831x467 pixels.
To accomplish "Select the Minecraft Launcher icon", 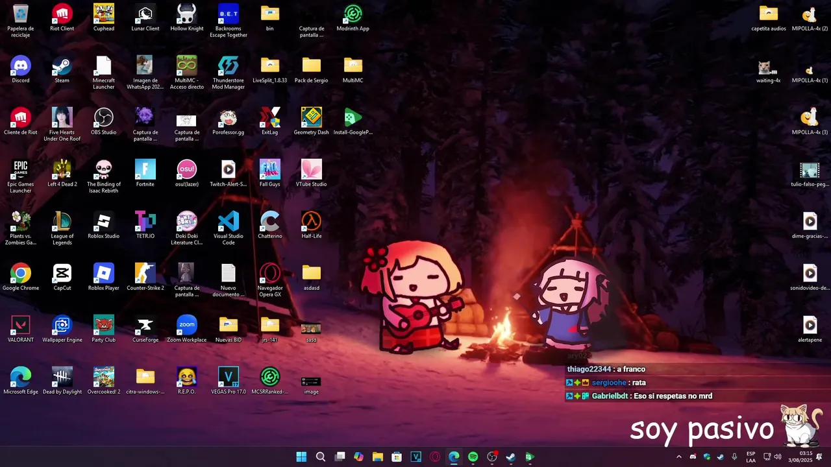I will [x=104, y=73].
